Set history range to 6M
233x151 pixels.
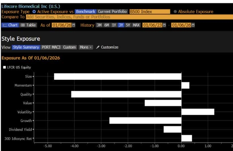[107, 25]
